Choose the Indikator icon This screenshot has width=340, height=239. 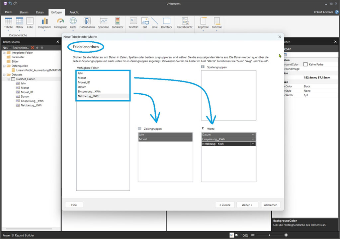tap(118, 21)
